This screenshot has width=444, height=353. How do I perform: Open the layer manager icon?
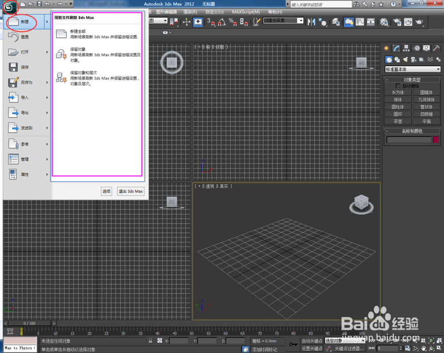click(x=336, y=22)
